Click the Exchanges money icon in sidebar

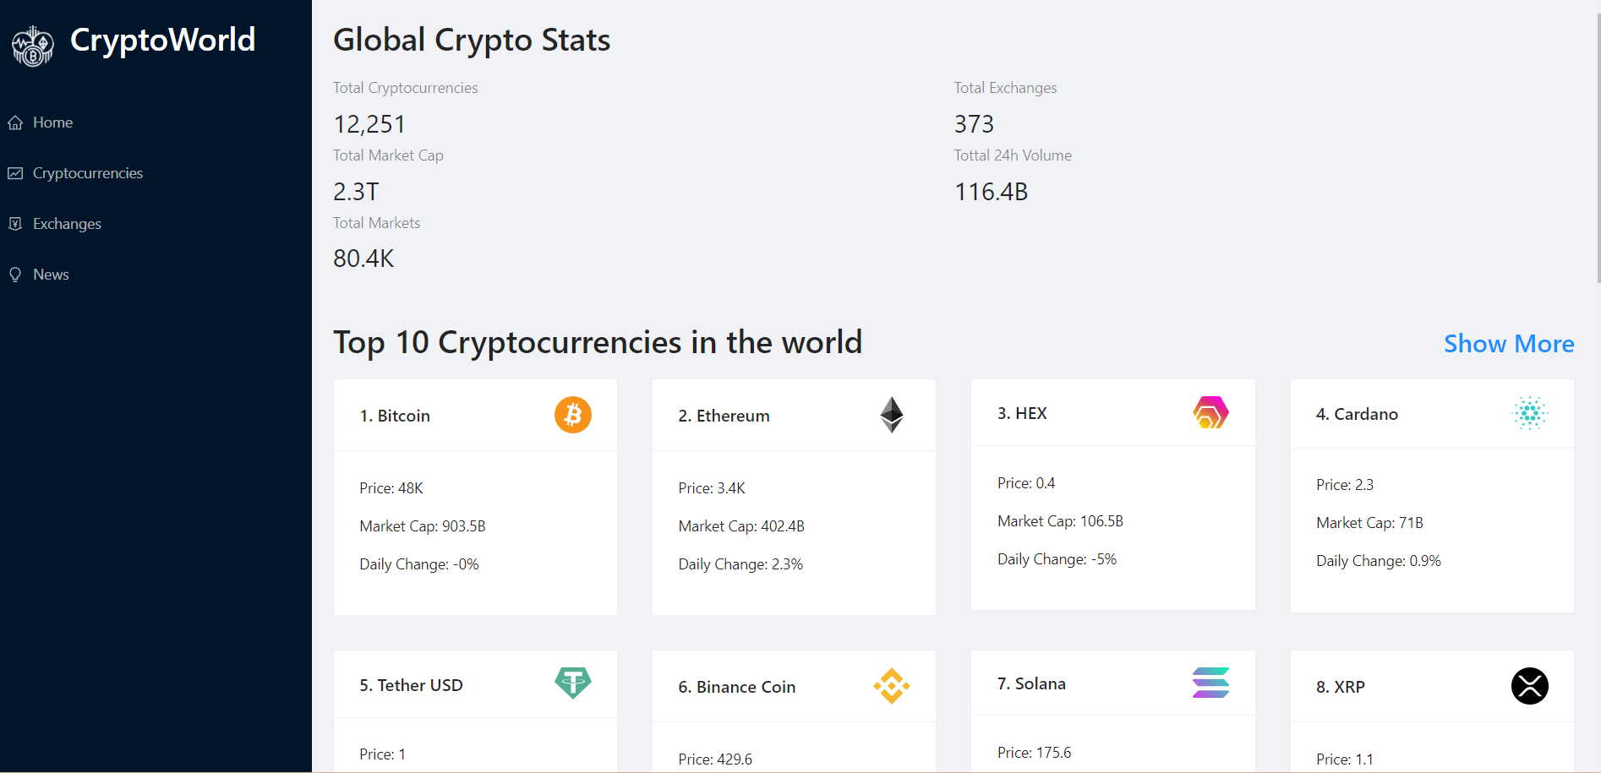(15, 224)
